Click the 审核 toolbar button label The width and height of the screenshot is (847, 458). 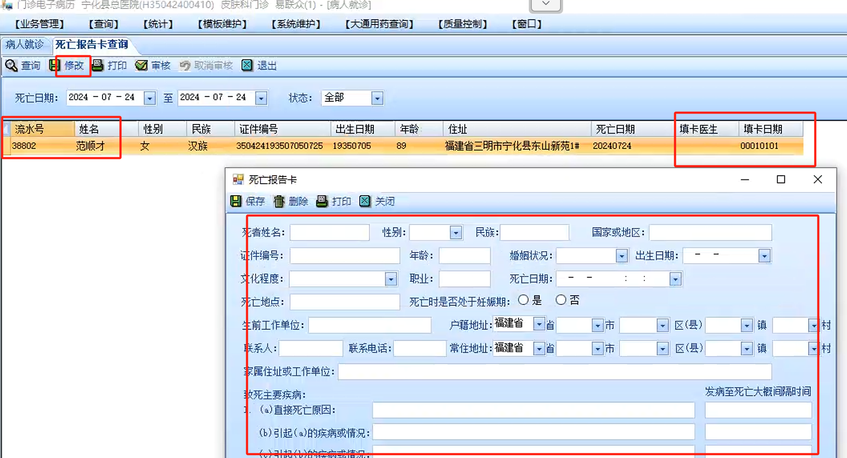(x=161, y=66)
